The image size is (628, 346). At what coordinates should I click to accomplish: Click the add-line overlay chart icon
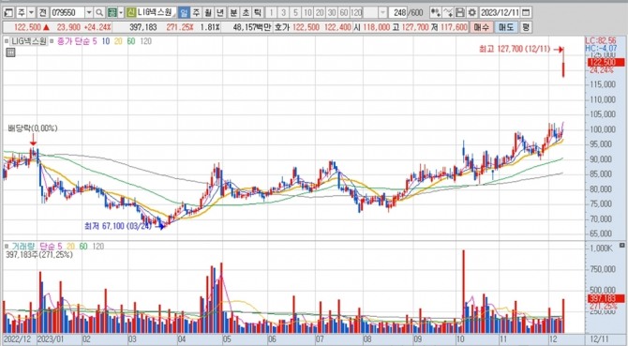tap(449, 13)
